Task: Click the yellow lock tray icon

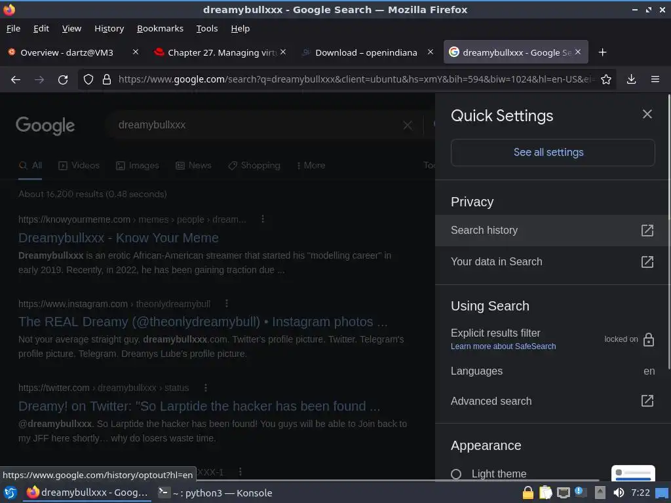Action: point(527,493)
